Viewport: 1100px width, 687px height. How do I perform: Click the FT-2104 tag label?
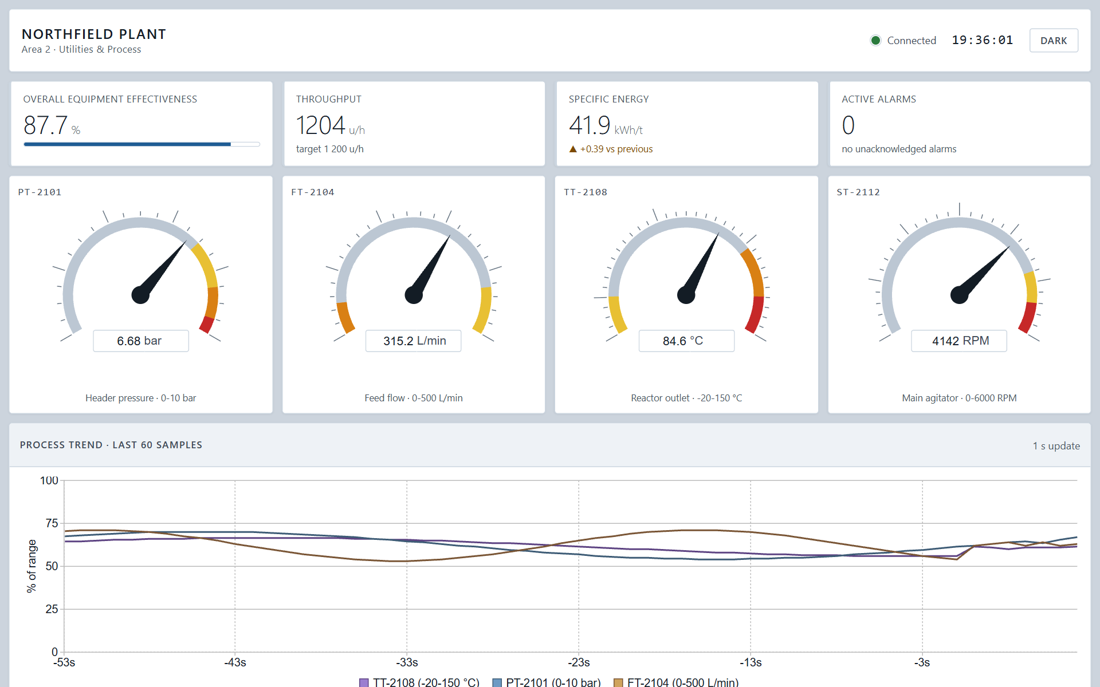[x=313, y=192]
